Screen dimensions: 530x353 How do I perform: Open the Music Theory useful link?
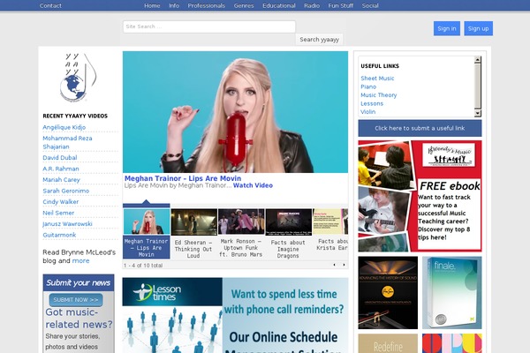point(379,95)
